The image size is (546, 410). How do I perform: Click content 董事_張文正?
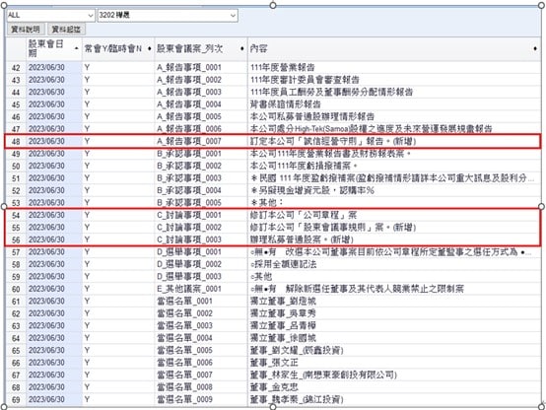coord(394,363)
